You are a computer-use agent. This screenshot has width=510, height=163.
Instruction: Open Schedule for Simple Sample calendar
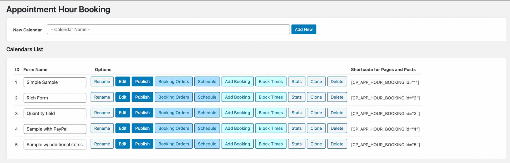[x=207, y=82]
